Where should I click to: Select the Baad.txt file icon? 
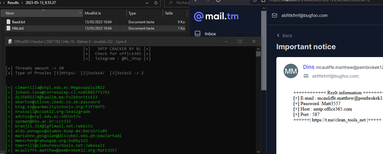coord(8,22)
